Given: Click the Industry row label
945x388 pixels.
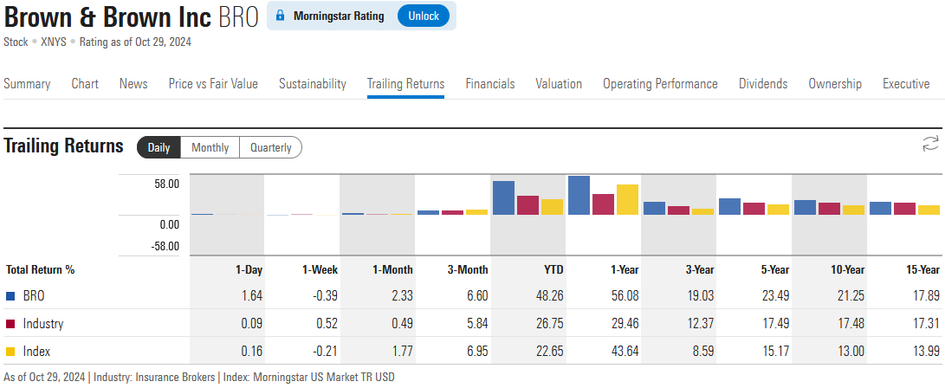Looking at the screenshot, I should (43, 324).
